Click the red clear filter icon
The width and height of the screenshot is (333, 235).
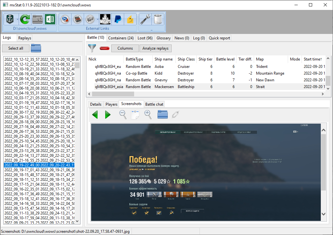coord(105,48)
